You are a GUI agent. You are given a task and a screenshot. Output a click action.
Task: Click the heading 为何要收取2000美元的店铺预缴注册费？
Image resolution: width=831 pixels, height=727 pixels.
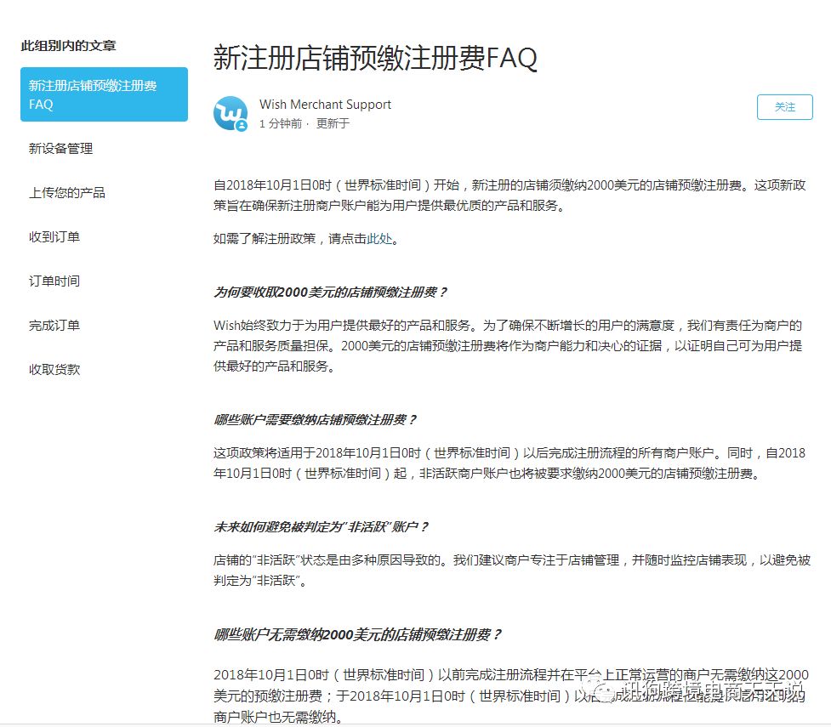[330, 293]
